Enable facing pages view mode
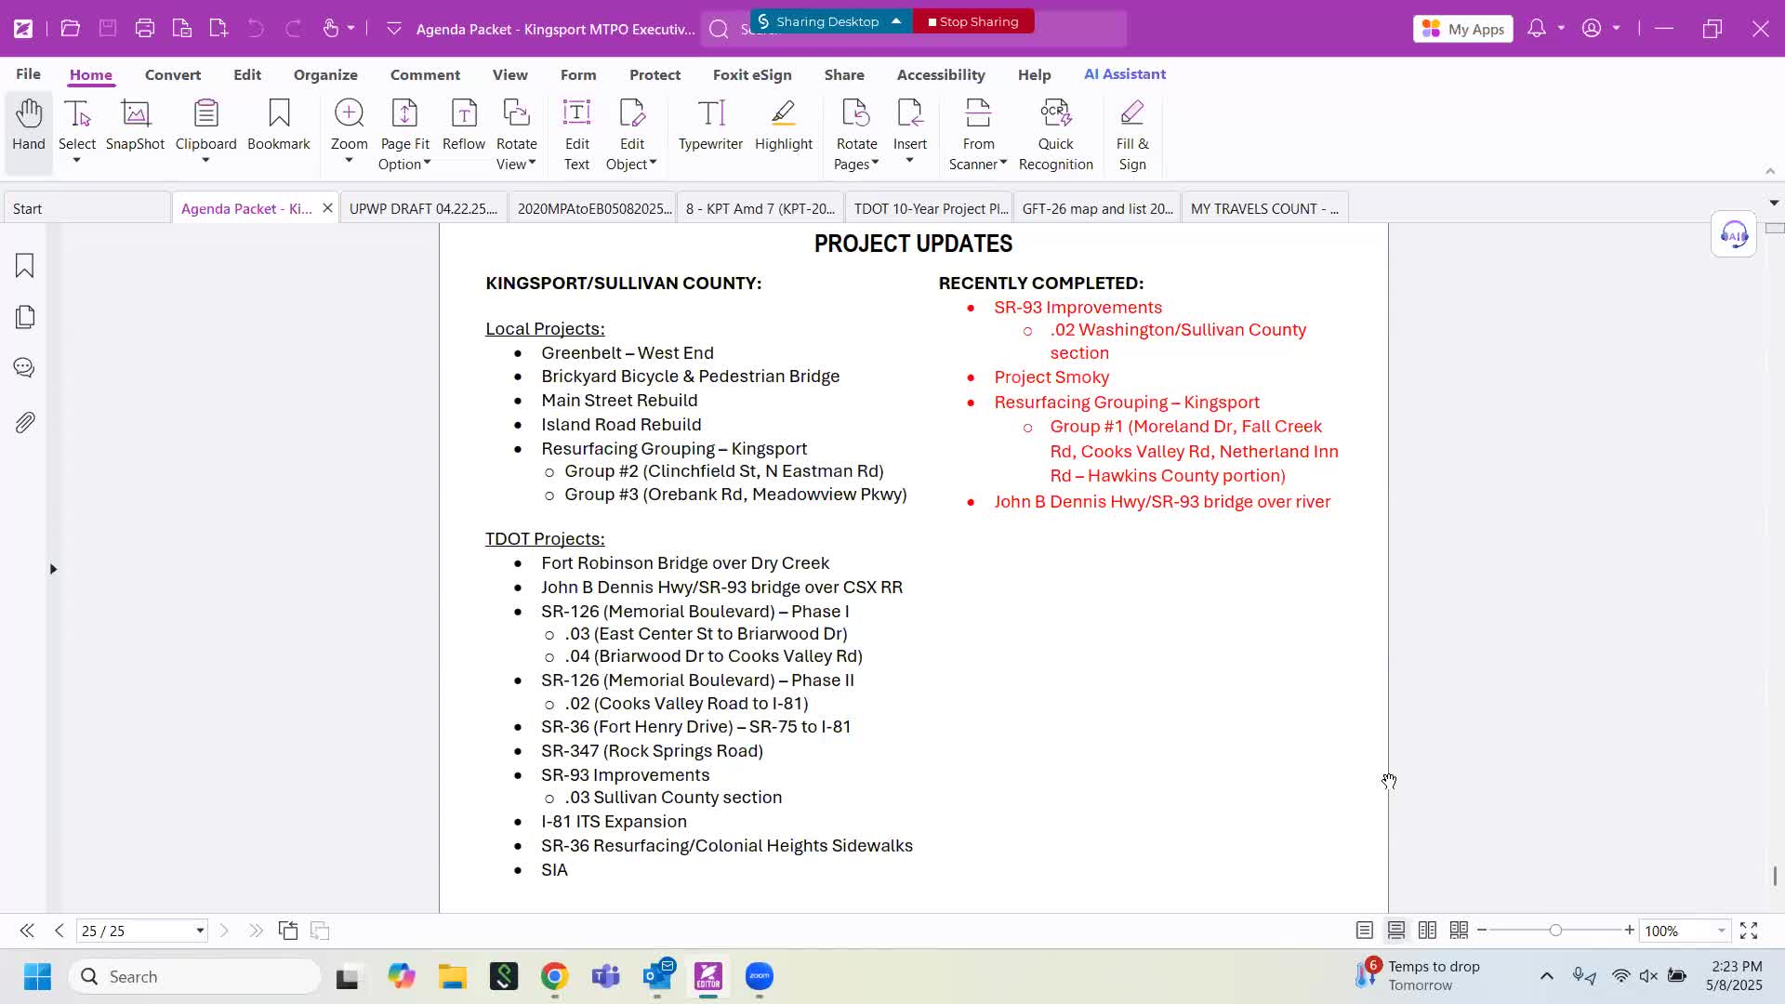The width and height of the screenshot is (1785, 1004). tap(1427, 931)
